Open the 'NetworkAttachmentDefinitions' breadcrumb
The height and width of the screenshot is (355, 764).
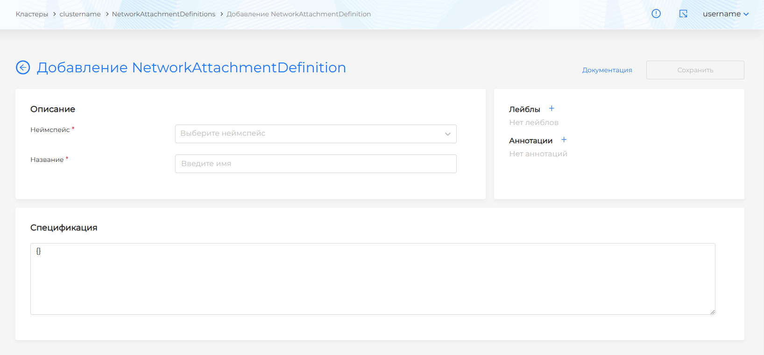tap(163, 14)
